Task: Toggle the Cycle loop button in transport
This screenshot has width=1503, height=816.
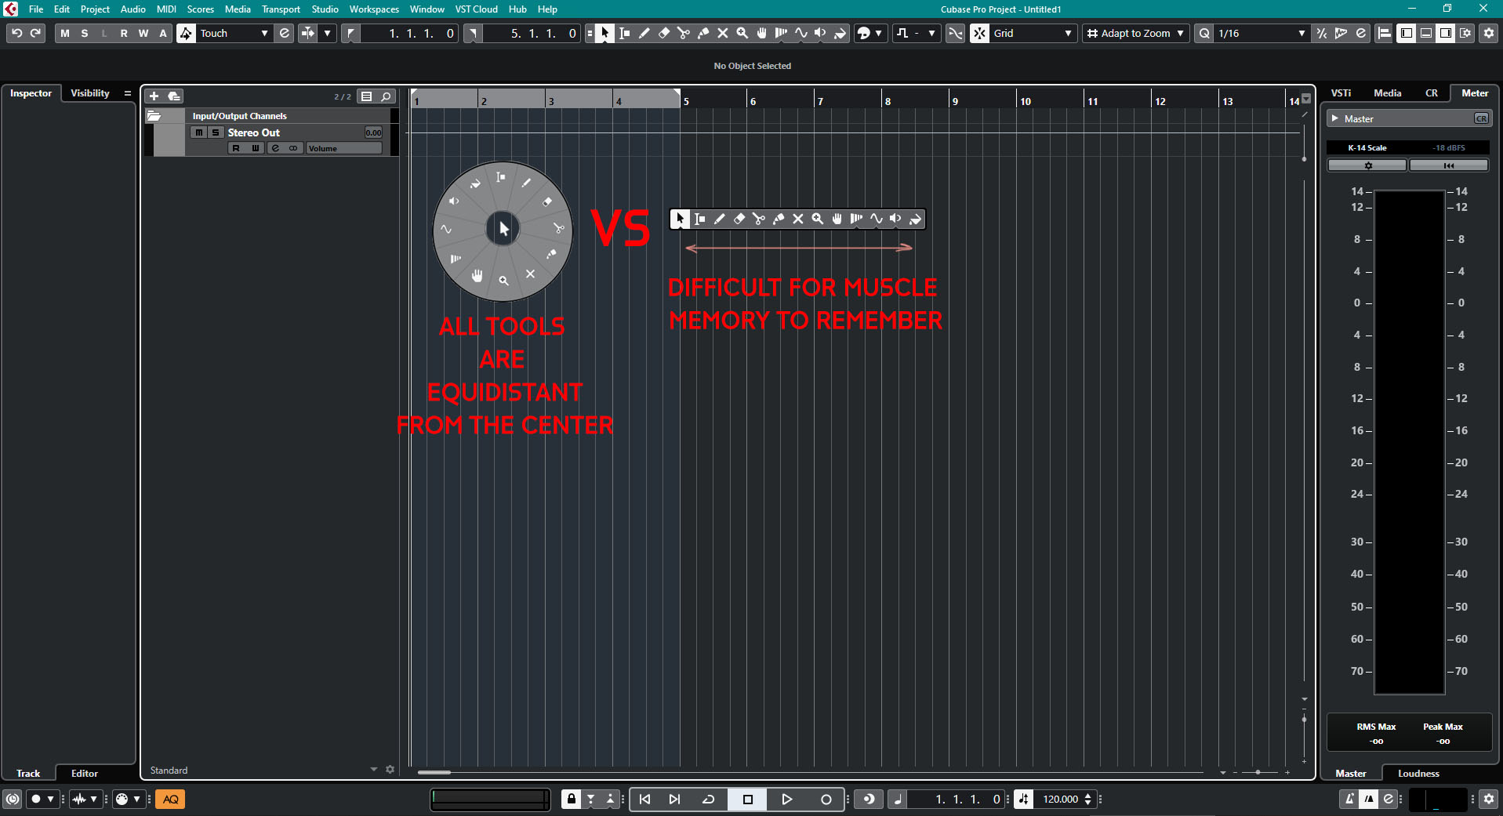Action: pos(708,799)
